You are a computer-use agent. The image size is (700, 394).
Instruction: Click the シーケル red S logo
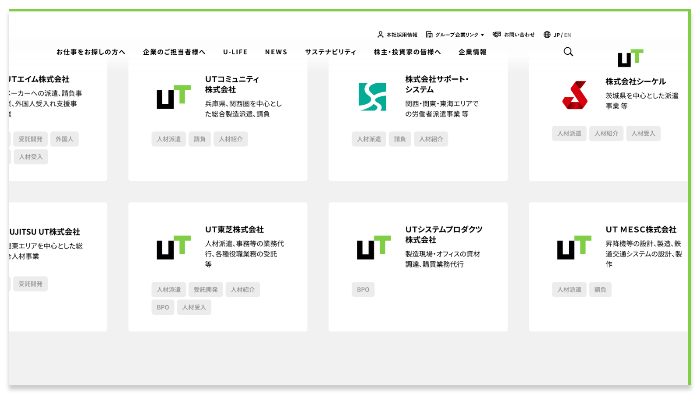574,95
